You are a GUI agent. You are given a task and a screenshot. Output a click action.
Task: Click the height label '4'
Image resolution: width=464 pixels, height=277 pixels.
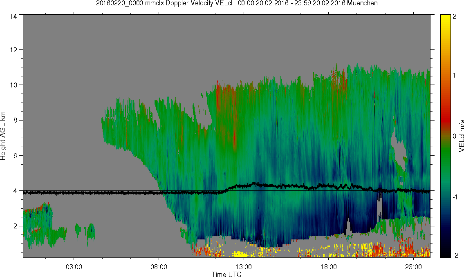(15, 191)
